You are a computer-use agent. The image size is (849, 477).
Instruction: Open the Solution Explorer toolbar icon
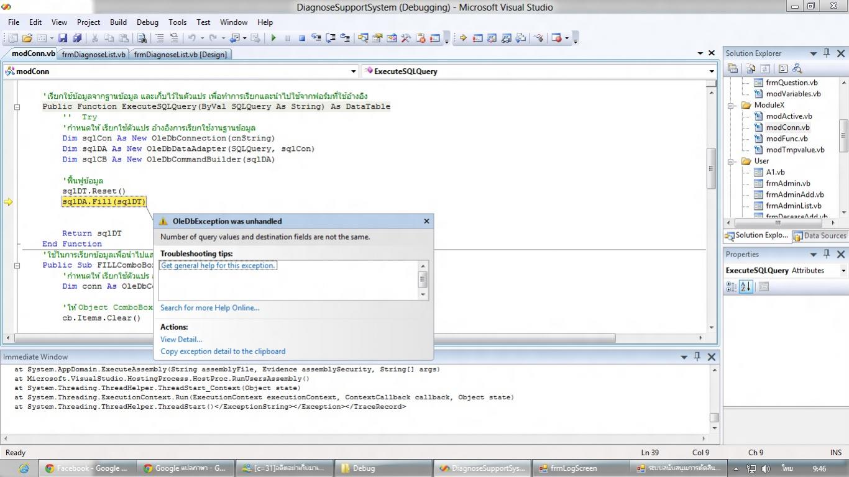(362, 38)
